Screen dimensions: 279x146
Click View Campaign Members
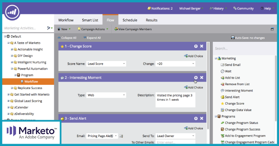pos(133,29)
